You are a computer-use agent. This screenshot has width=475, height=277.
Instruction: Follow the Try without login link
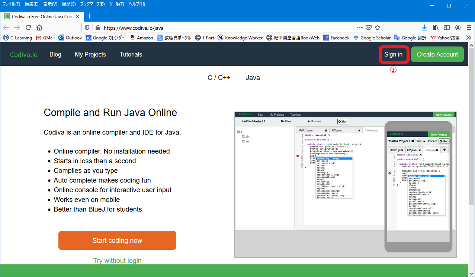(x=117, y=260)
